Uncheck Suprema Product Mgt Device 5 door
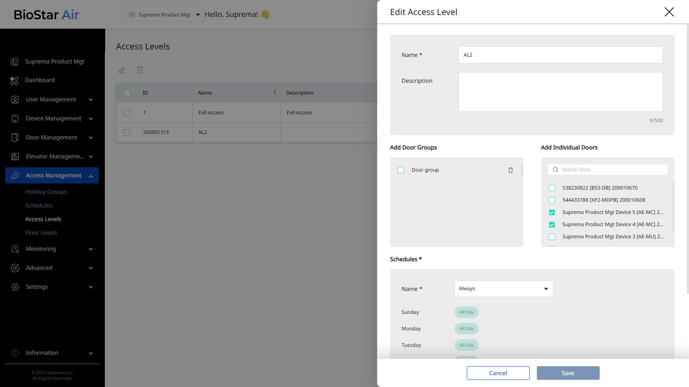The height and width of the screenshot is (387, 689). tap(552, 212)
